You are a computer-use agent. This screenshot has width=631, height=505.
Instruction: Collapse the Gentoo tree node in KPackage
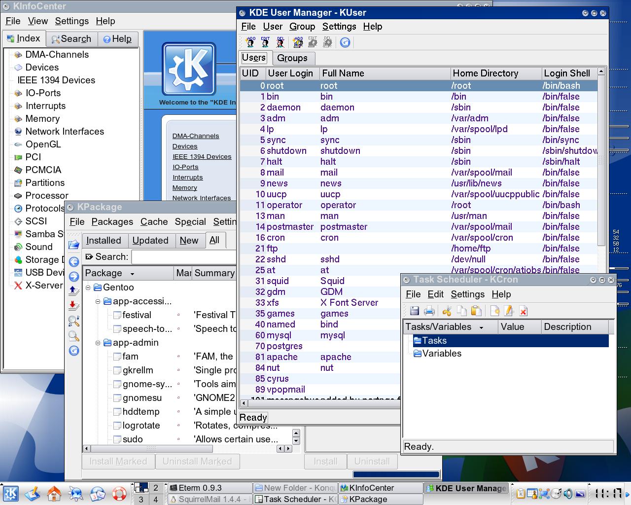click(88, 287)
